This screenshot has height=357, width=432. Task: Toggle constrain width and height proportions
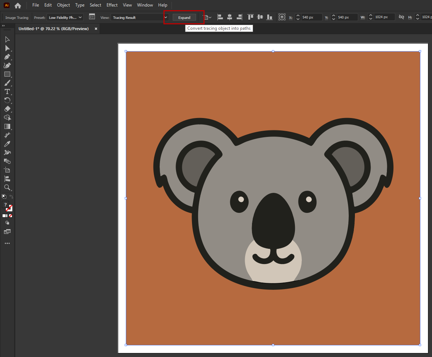tap(401, 17)
